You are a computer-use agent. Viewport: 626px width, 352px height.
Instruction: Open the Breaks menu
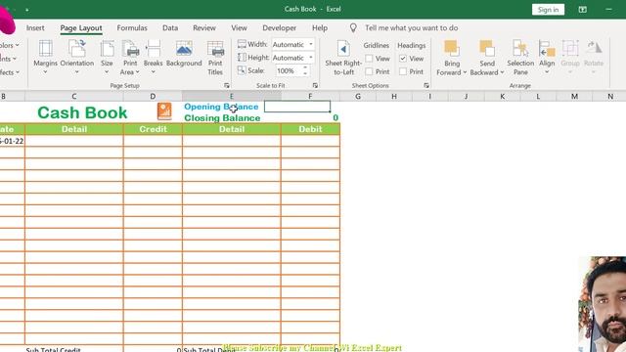click(x=153, y=58)
